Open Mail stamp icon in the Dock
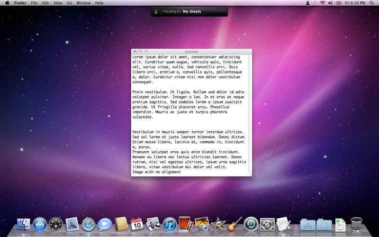379x237 pixels. (x=72, y=224)
